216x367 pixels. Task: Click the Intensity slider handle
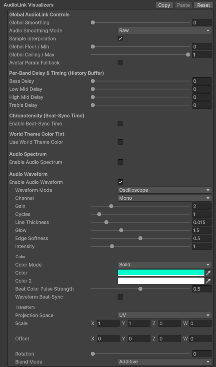click(x=112, y=246)
